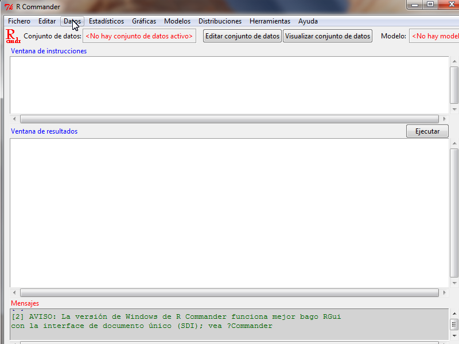The image size is (459, 344).
Task: Minimize the R Commander window
Action: pos(415,5)
